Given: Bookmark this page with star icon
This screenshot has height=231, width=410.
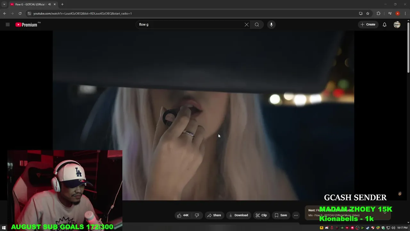Looking at the screenshot, I should pos(368,13).
